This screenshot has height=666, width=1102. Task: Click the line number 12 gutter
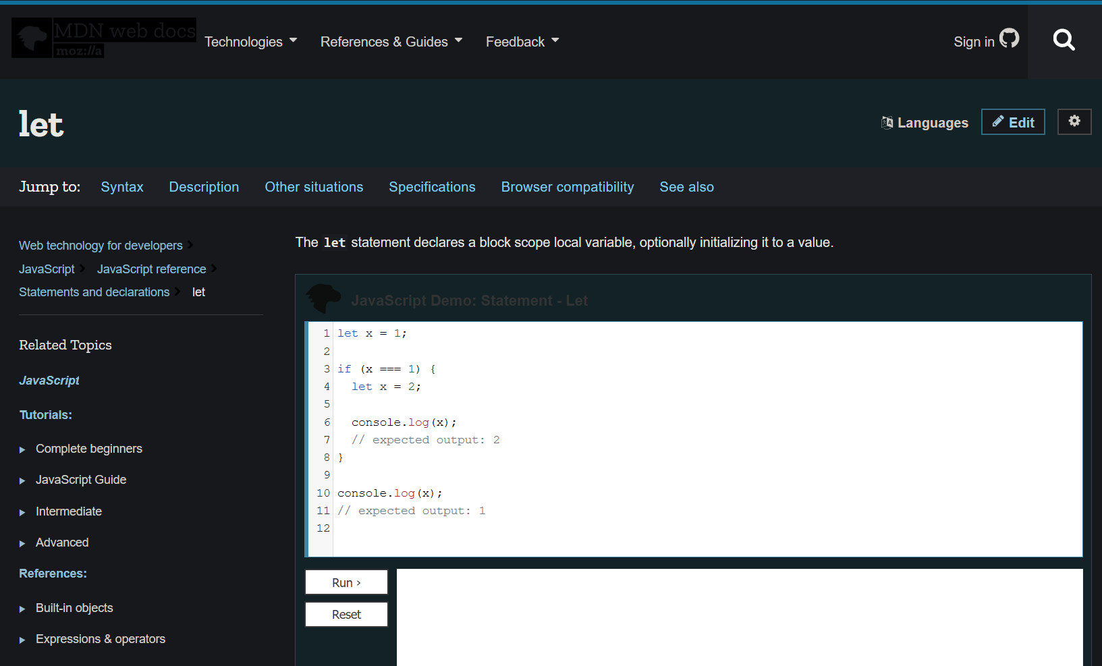[323, 528]
